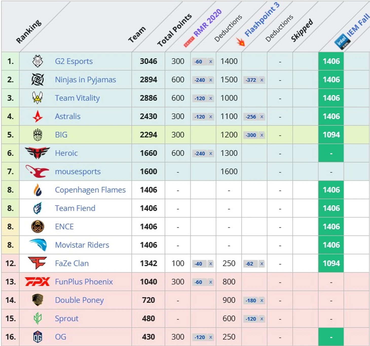
Task: Click Ninjas in Pyjamas' -372 deduction badge
Action: click(x=254, y=80)
